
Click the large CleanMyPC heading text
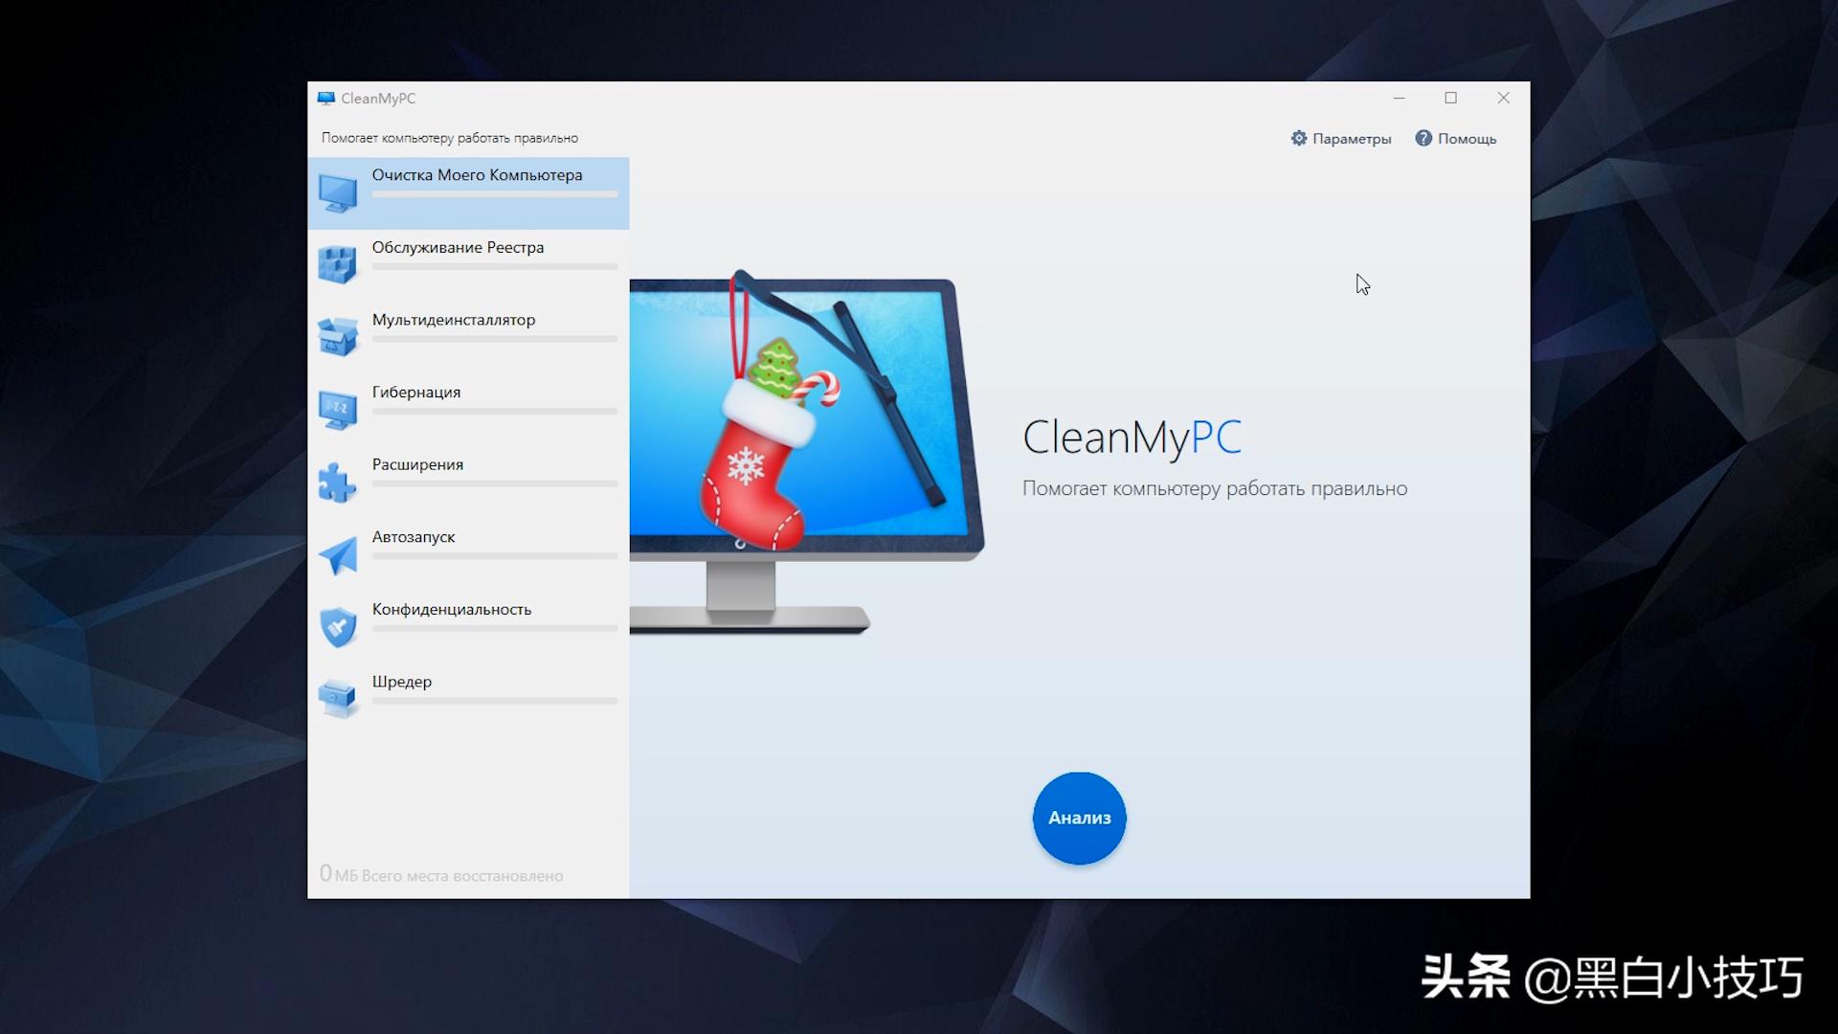[1132, 438]
